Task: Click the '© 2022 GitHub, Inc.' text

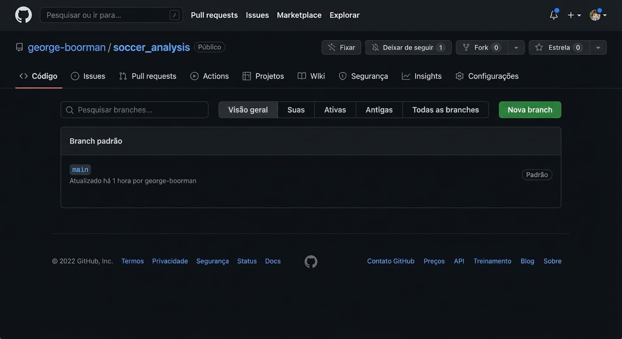Action: 83,261
